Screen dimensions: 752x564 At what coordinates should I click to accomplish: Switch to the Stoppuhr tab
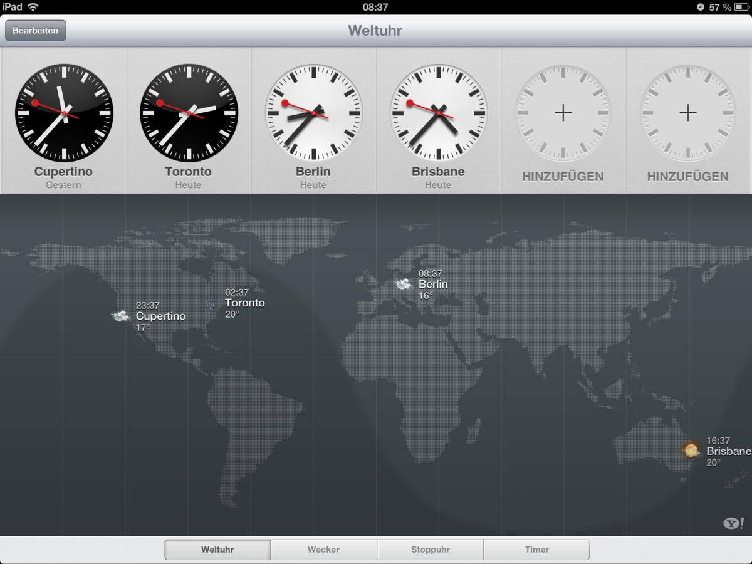tap(431, 550)
